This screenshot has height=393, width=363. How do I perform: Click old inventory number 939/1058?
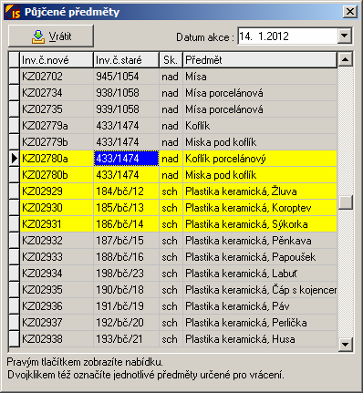pos(126,109)
